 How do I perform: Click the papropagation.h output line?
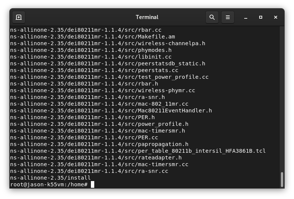99,144
